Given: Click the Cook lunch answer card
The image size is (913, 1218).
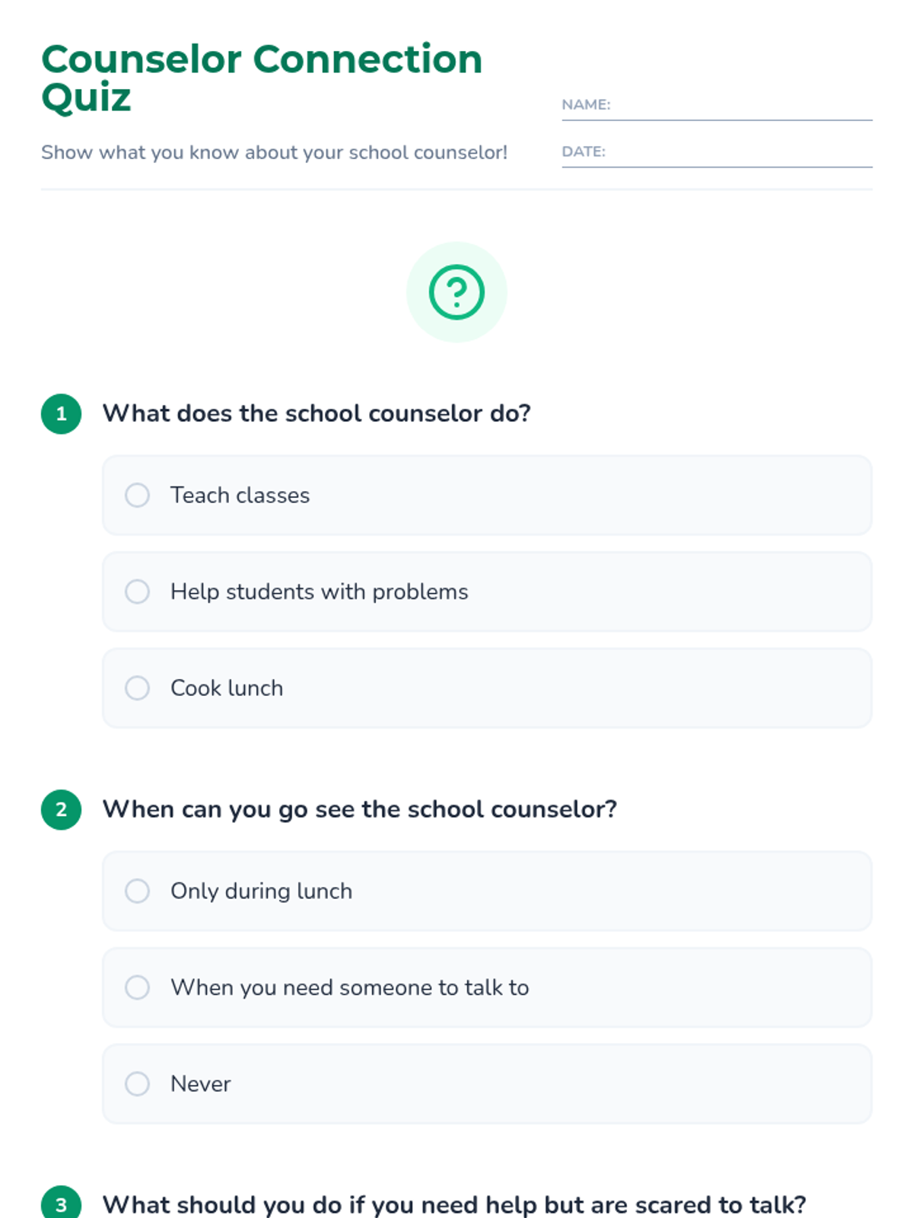Looking at the screenshot, I should [x=487, y=688].
